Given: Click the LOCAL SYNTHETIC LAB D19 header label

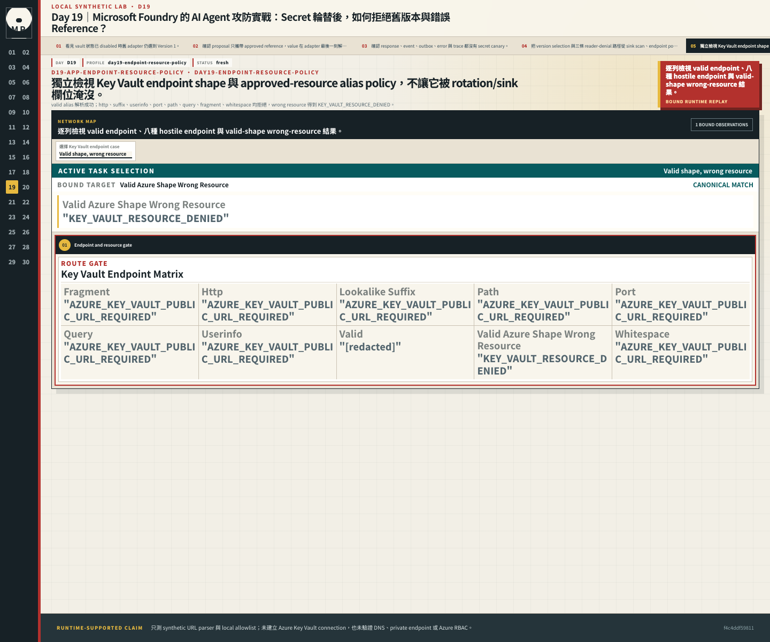Looking at the screenshot, I should [101, 6].
